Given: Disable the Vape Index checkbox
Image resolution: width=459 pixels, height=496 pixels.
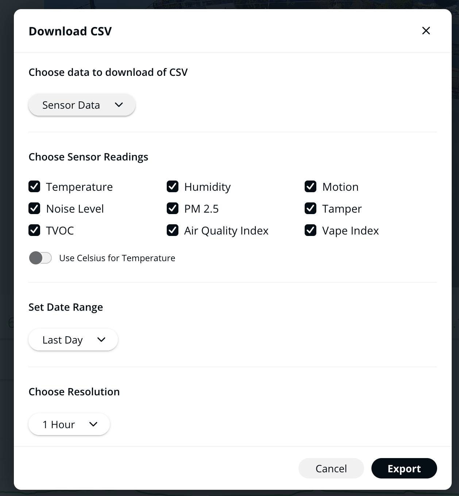Looking at the screenshot, I should click(x=310, y=230).
